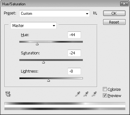130x115 pixels.
Task: Click the Hue slider handle
Action: [37, 44]
